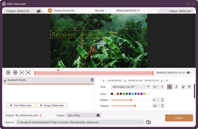
Task: Toggle the original preview eye icon
Action: [x=39, y=11]
